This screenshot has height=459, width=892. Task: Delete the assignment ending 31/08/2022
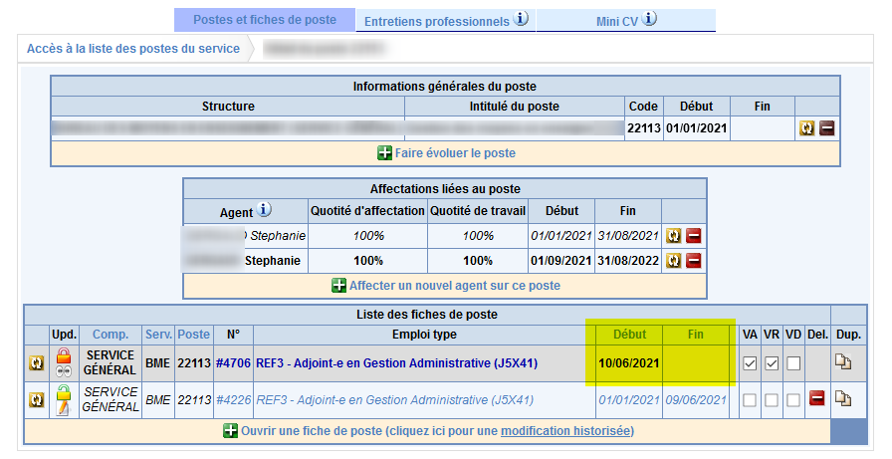[694, 261]
